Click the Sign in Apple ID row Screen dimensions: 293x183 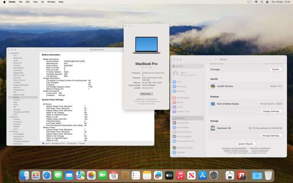(x=187, y=74)
